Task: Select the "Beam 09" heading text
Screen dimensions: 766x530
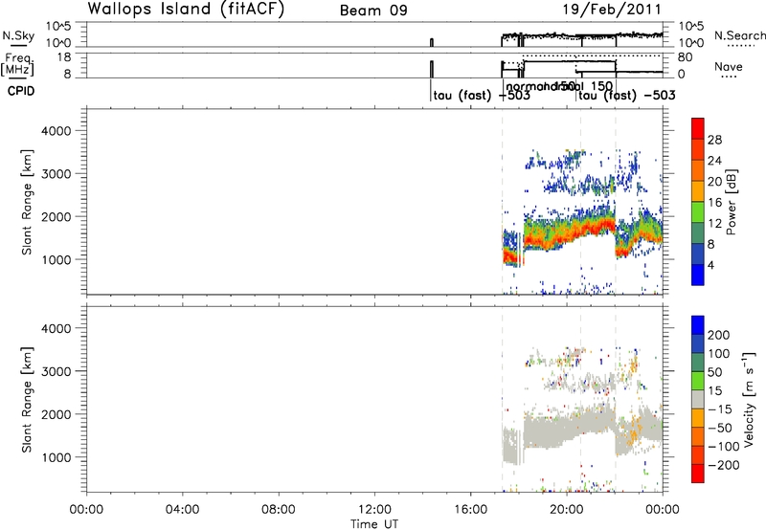Action: click(373, 11)
